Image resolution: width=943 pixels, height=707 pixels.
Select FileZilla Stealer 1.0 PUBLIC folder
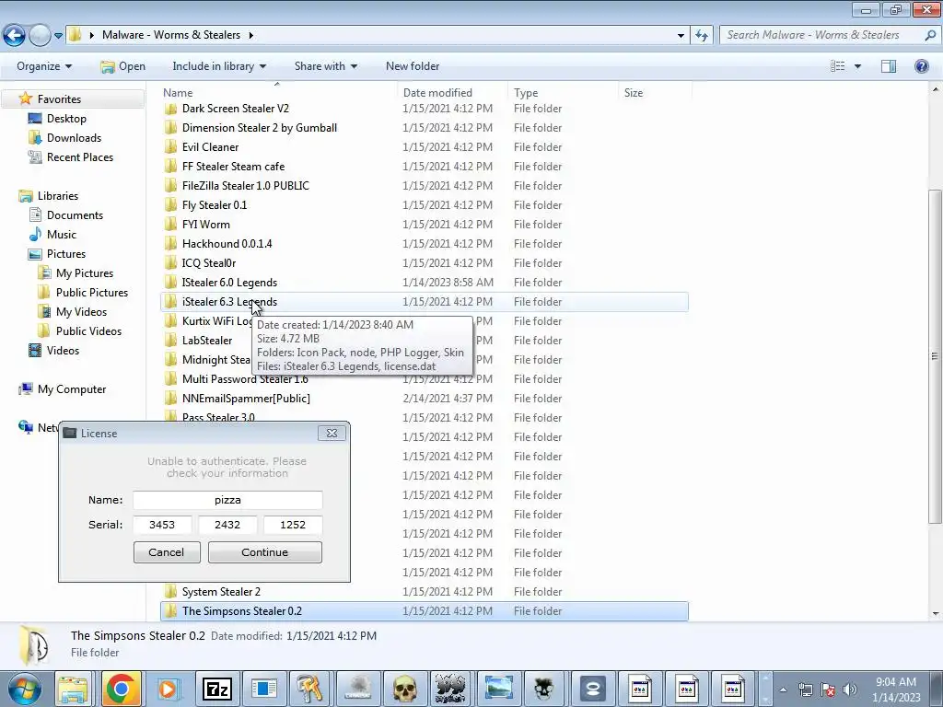[245, 186]
